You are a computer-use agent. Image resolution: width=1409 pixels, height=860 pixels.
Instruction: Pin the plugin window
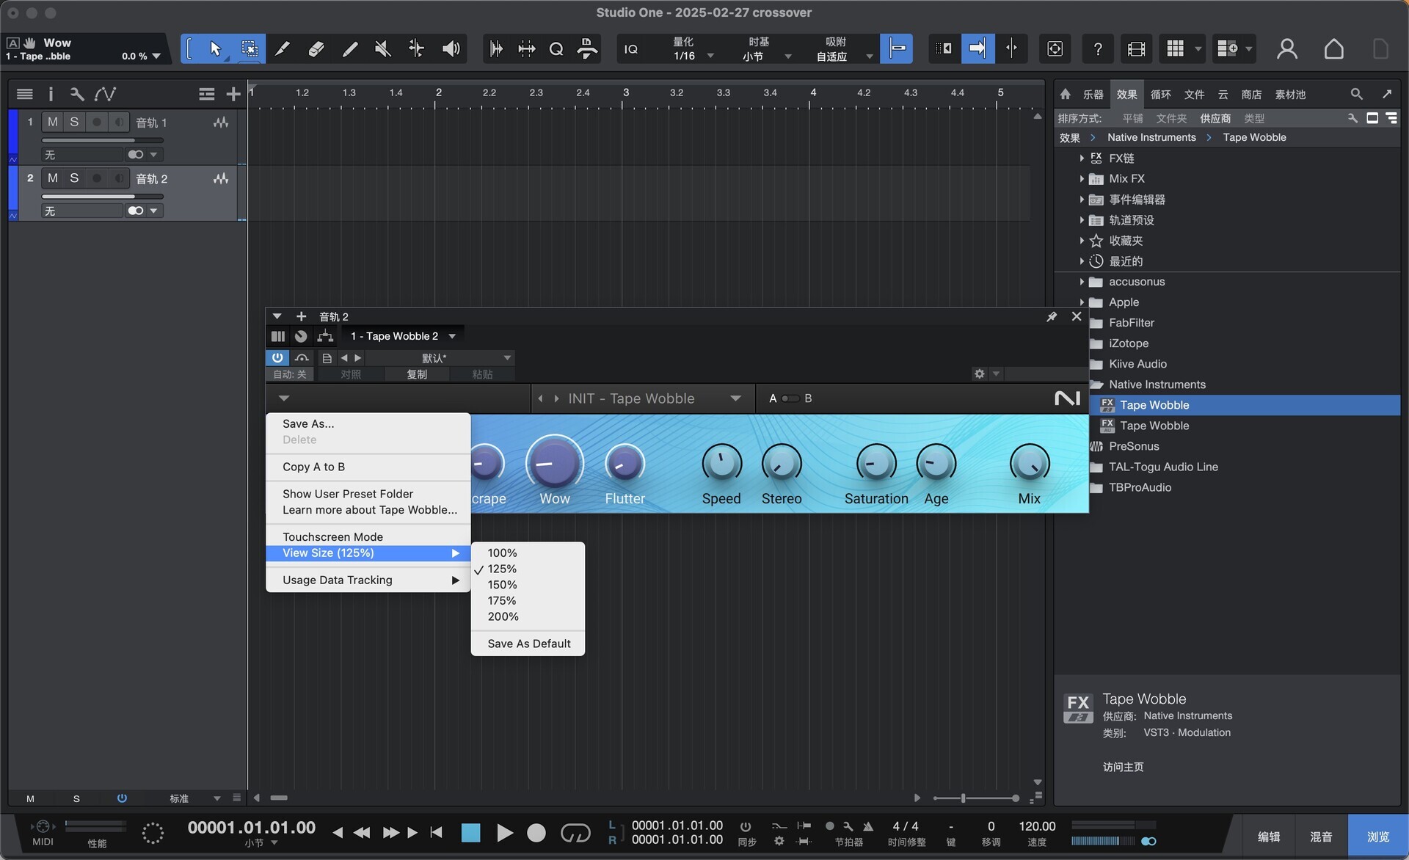point(1052,316)
